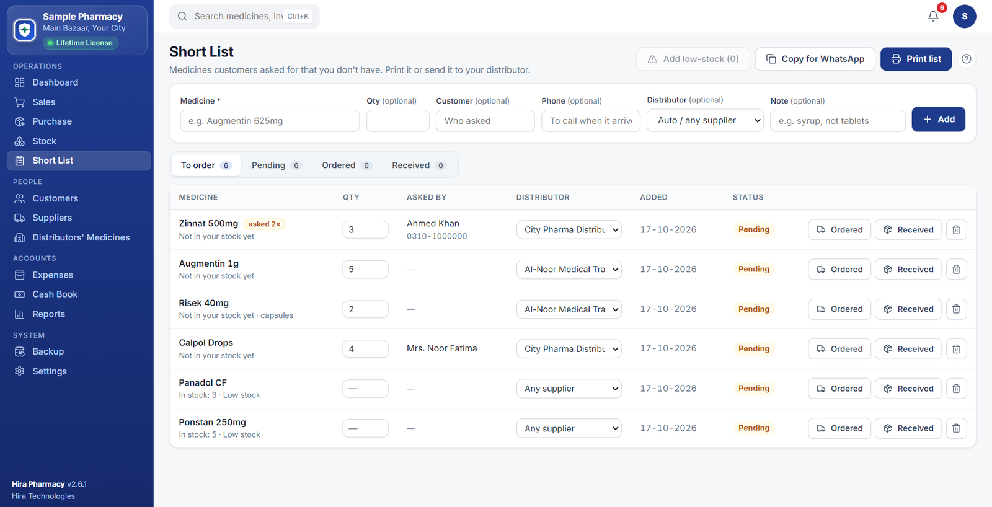Focus the Search medicines field

click(244, 16)
